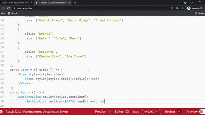The image size is (205, 115).
Task: Click styles.item on line 22
Action: [51, 74]
